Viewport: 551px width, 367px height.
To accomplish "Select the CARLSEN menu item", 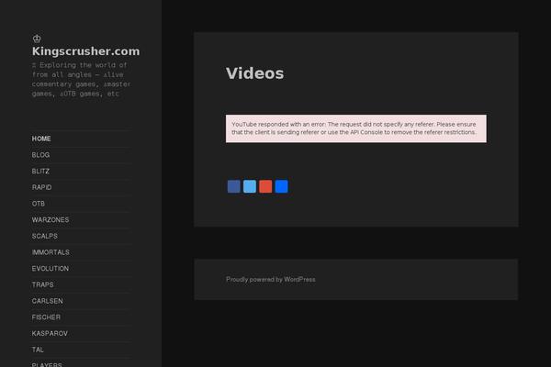I will pyautogui.click(x=48, y=301).
